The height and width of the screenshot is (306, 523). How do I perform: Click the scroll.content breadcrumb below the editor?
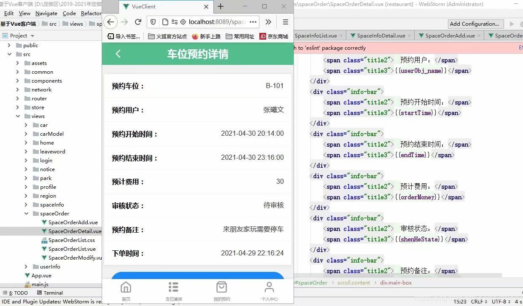[353, 282]
